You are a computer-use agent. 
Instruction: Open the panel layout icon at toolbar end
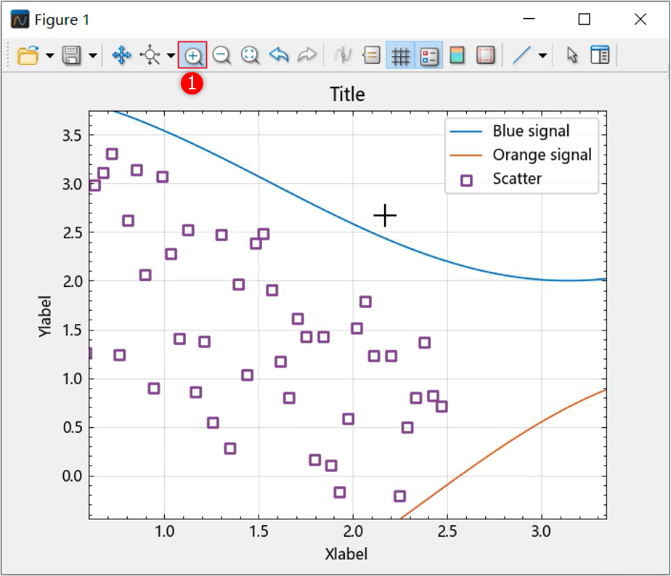click(x=600, y=56)
